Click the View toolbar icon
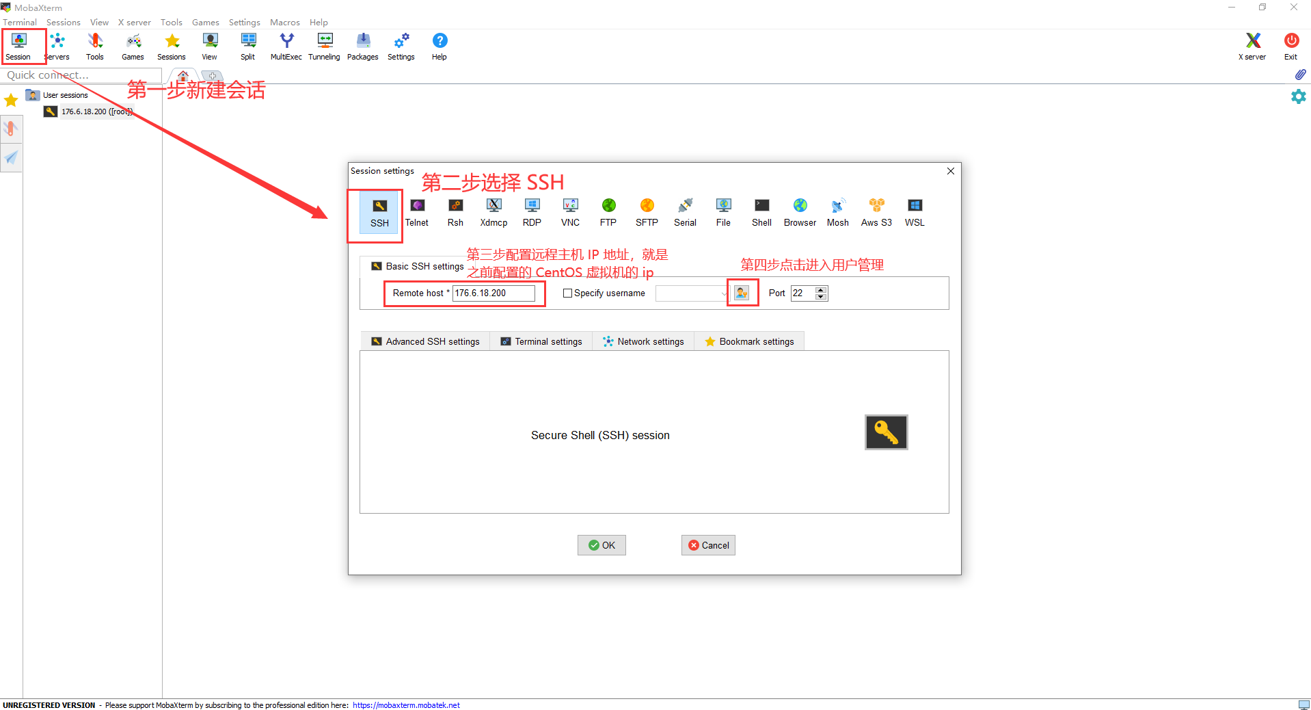This screenshot has width=1311, height=710. [210, 47]
